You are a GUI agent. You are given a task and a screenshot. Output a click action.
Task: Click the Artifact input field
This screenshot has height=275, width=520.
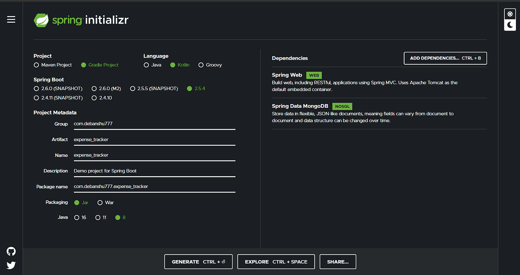click(x=155, y=140)
